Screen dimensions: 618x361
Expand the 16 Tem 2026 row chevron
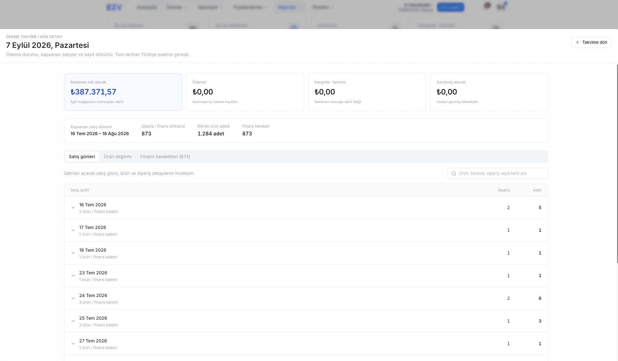[x=73, y=208]
